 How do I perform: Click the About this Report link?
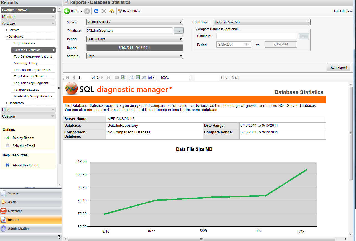tap(26, 165)
